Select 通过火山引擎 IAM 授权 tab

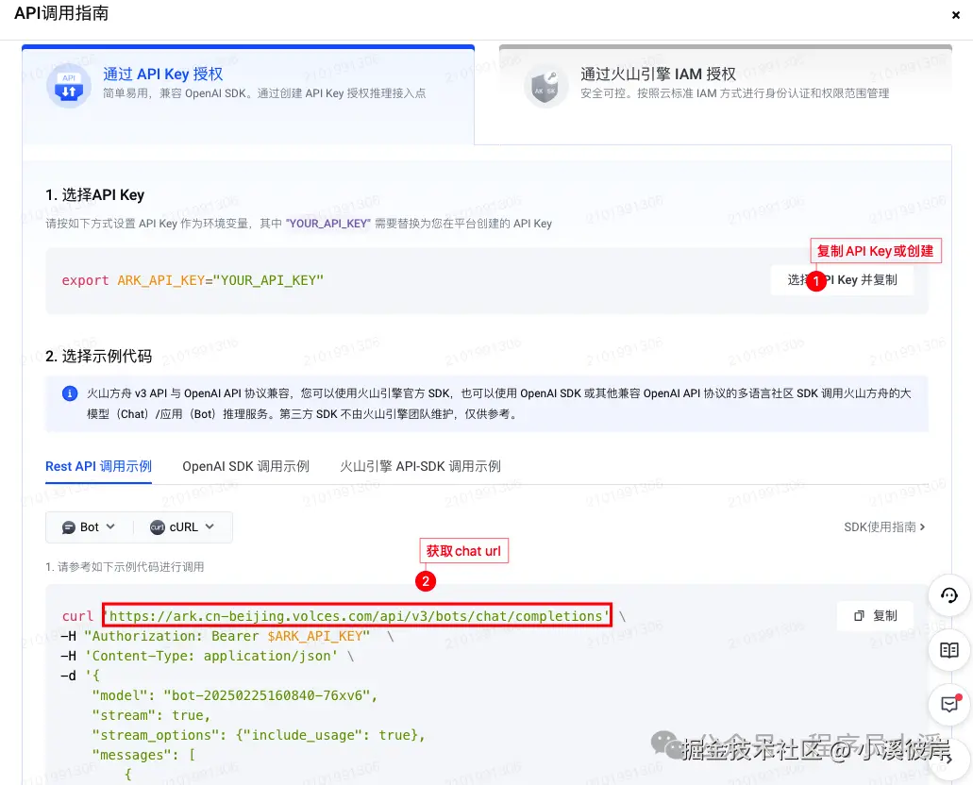726,95
